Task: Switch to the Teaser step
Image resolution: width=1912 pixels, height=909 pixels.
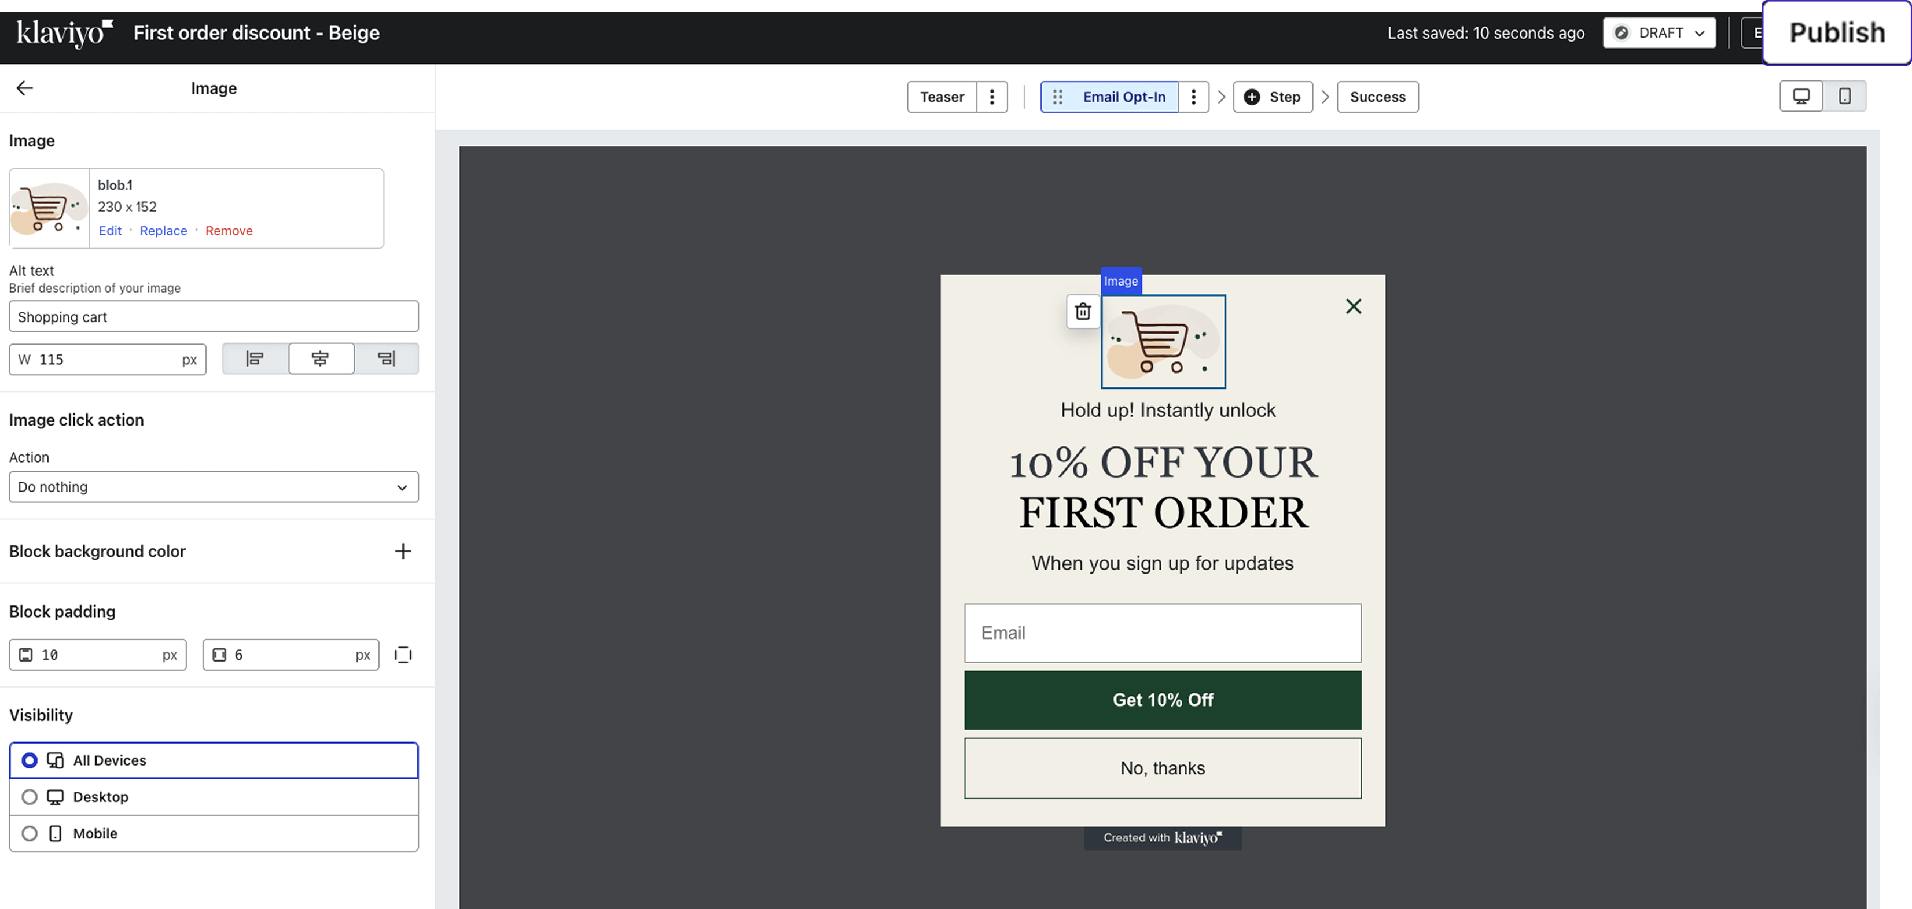Action: click(x=941, y=97)
